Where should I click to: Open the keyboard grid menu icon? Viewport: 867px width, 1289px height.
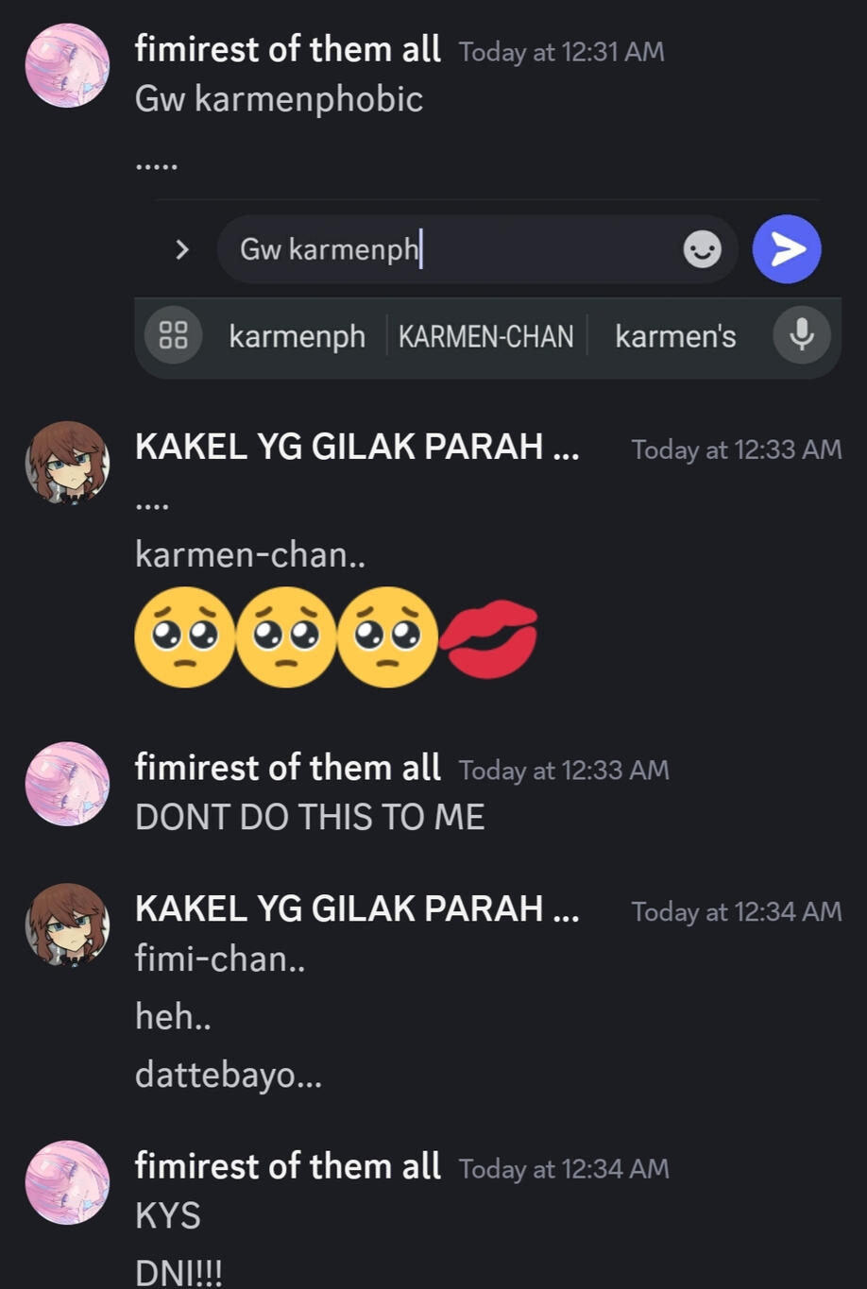pos(173,335)
